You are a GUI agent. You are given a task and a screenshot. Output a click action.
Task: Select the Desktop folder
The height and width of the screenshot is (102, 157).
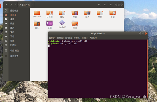37,14
